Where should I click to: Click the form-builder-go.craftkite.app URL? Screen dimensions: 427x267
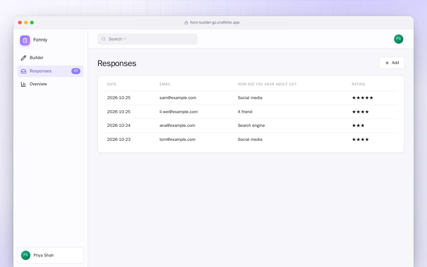tap(215, 23)
